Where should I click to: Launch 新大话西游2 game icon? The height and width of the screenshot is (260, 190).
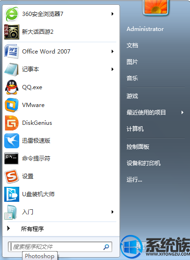click(12, 32)
